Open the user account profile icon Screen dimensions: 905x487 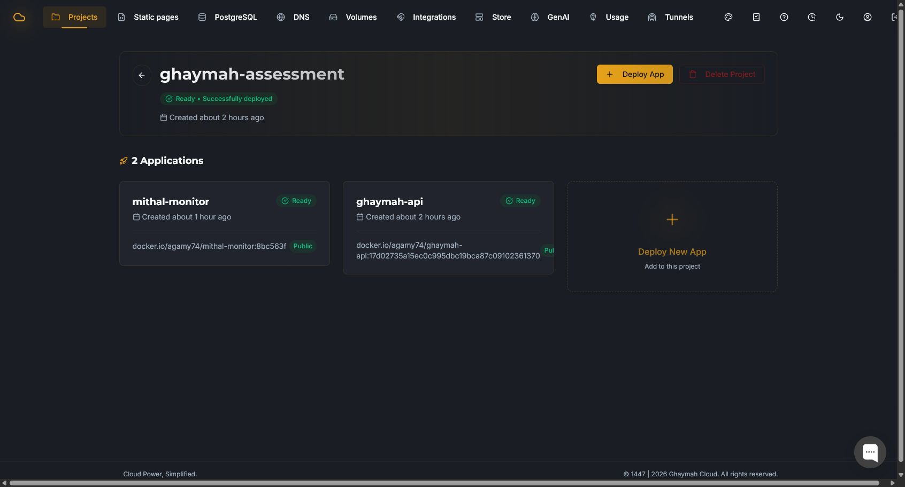(868, 17)
